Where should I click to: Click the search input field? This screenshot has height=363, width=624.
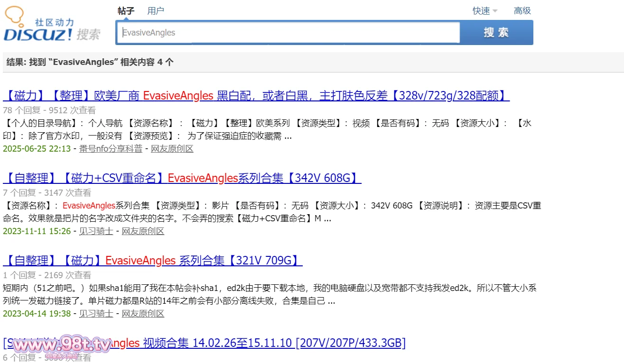[288, 33]
